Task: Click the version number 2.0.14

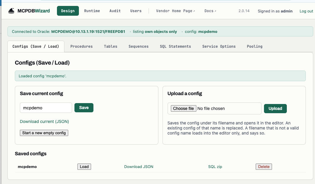Action: [244, 11]
